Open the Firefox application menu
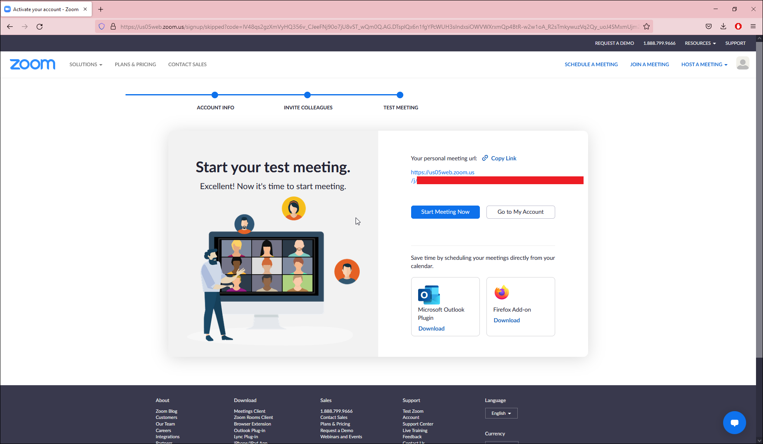 coord(753,27)
